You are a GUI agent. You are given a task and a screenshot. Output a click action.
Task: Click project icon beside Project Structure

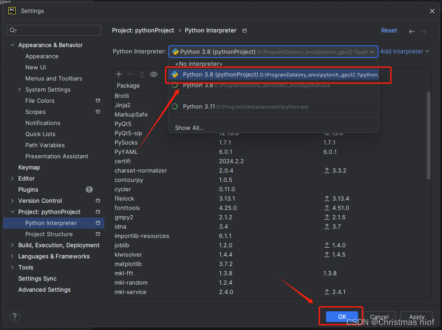(x=98, y=234)
